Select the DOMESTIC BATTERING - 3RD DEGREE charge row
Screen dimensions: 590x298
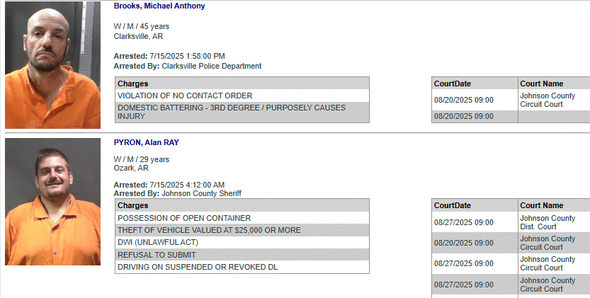[x=231, y=112]
